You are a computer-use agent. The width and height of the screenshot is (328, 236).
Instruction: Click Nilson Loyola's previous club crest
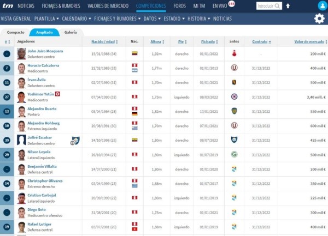[x=234, y=154]
